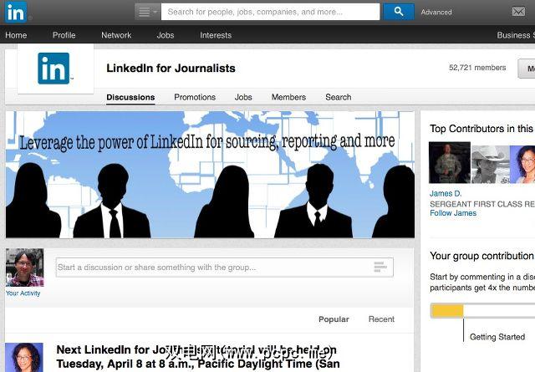Click your profile photo above Your Activity
The height and width of the screenshot is (372, 535).
tap(24, 268)
